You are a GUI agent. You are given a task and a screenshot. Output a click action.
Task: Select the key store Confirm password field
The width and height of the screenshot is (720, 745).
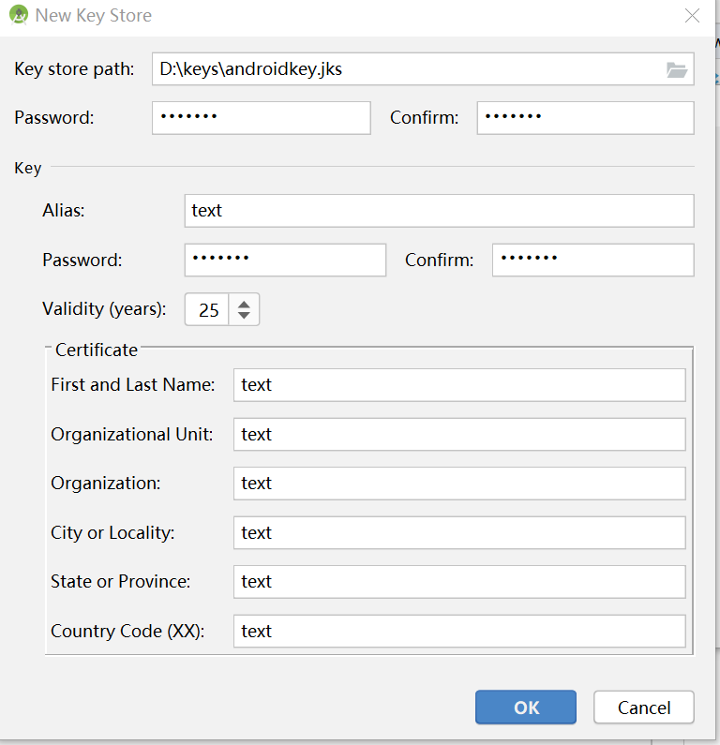click(586, 118)
